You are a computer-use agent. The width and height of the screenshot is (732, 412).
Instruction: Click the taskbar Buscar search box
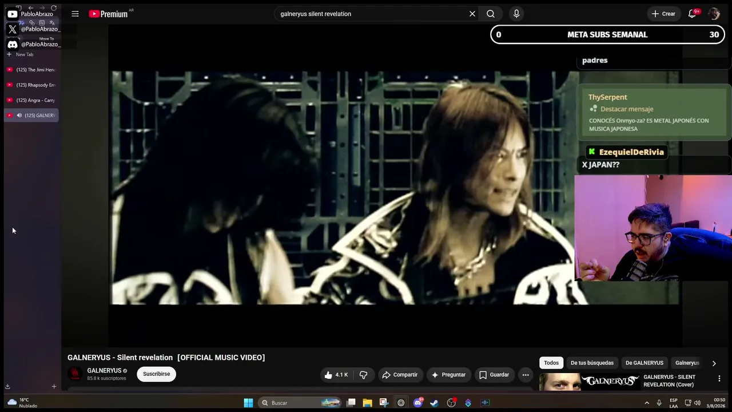tap(300, 403)
